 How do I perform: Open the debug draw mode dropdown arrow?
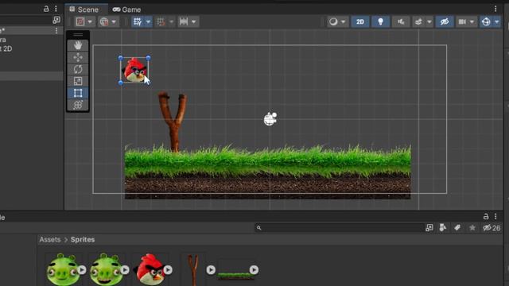pos(343,21)
